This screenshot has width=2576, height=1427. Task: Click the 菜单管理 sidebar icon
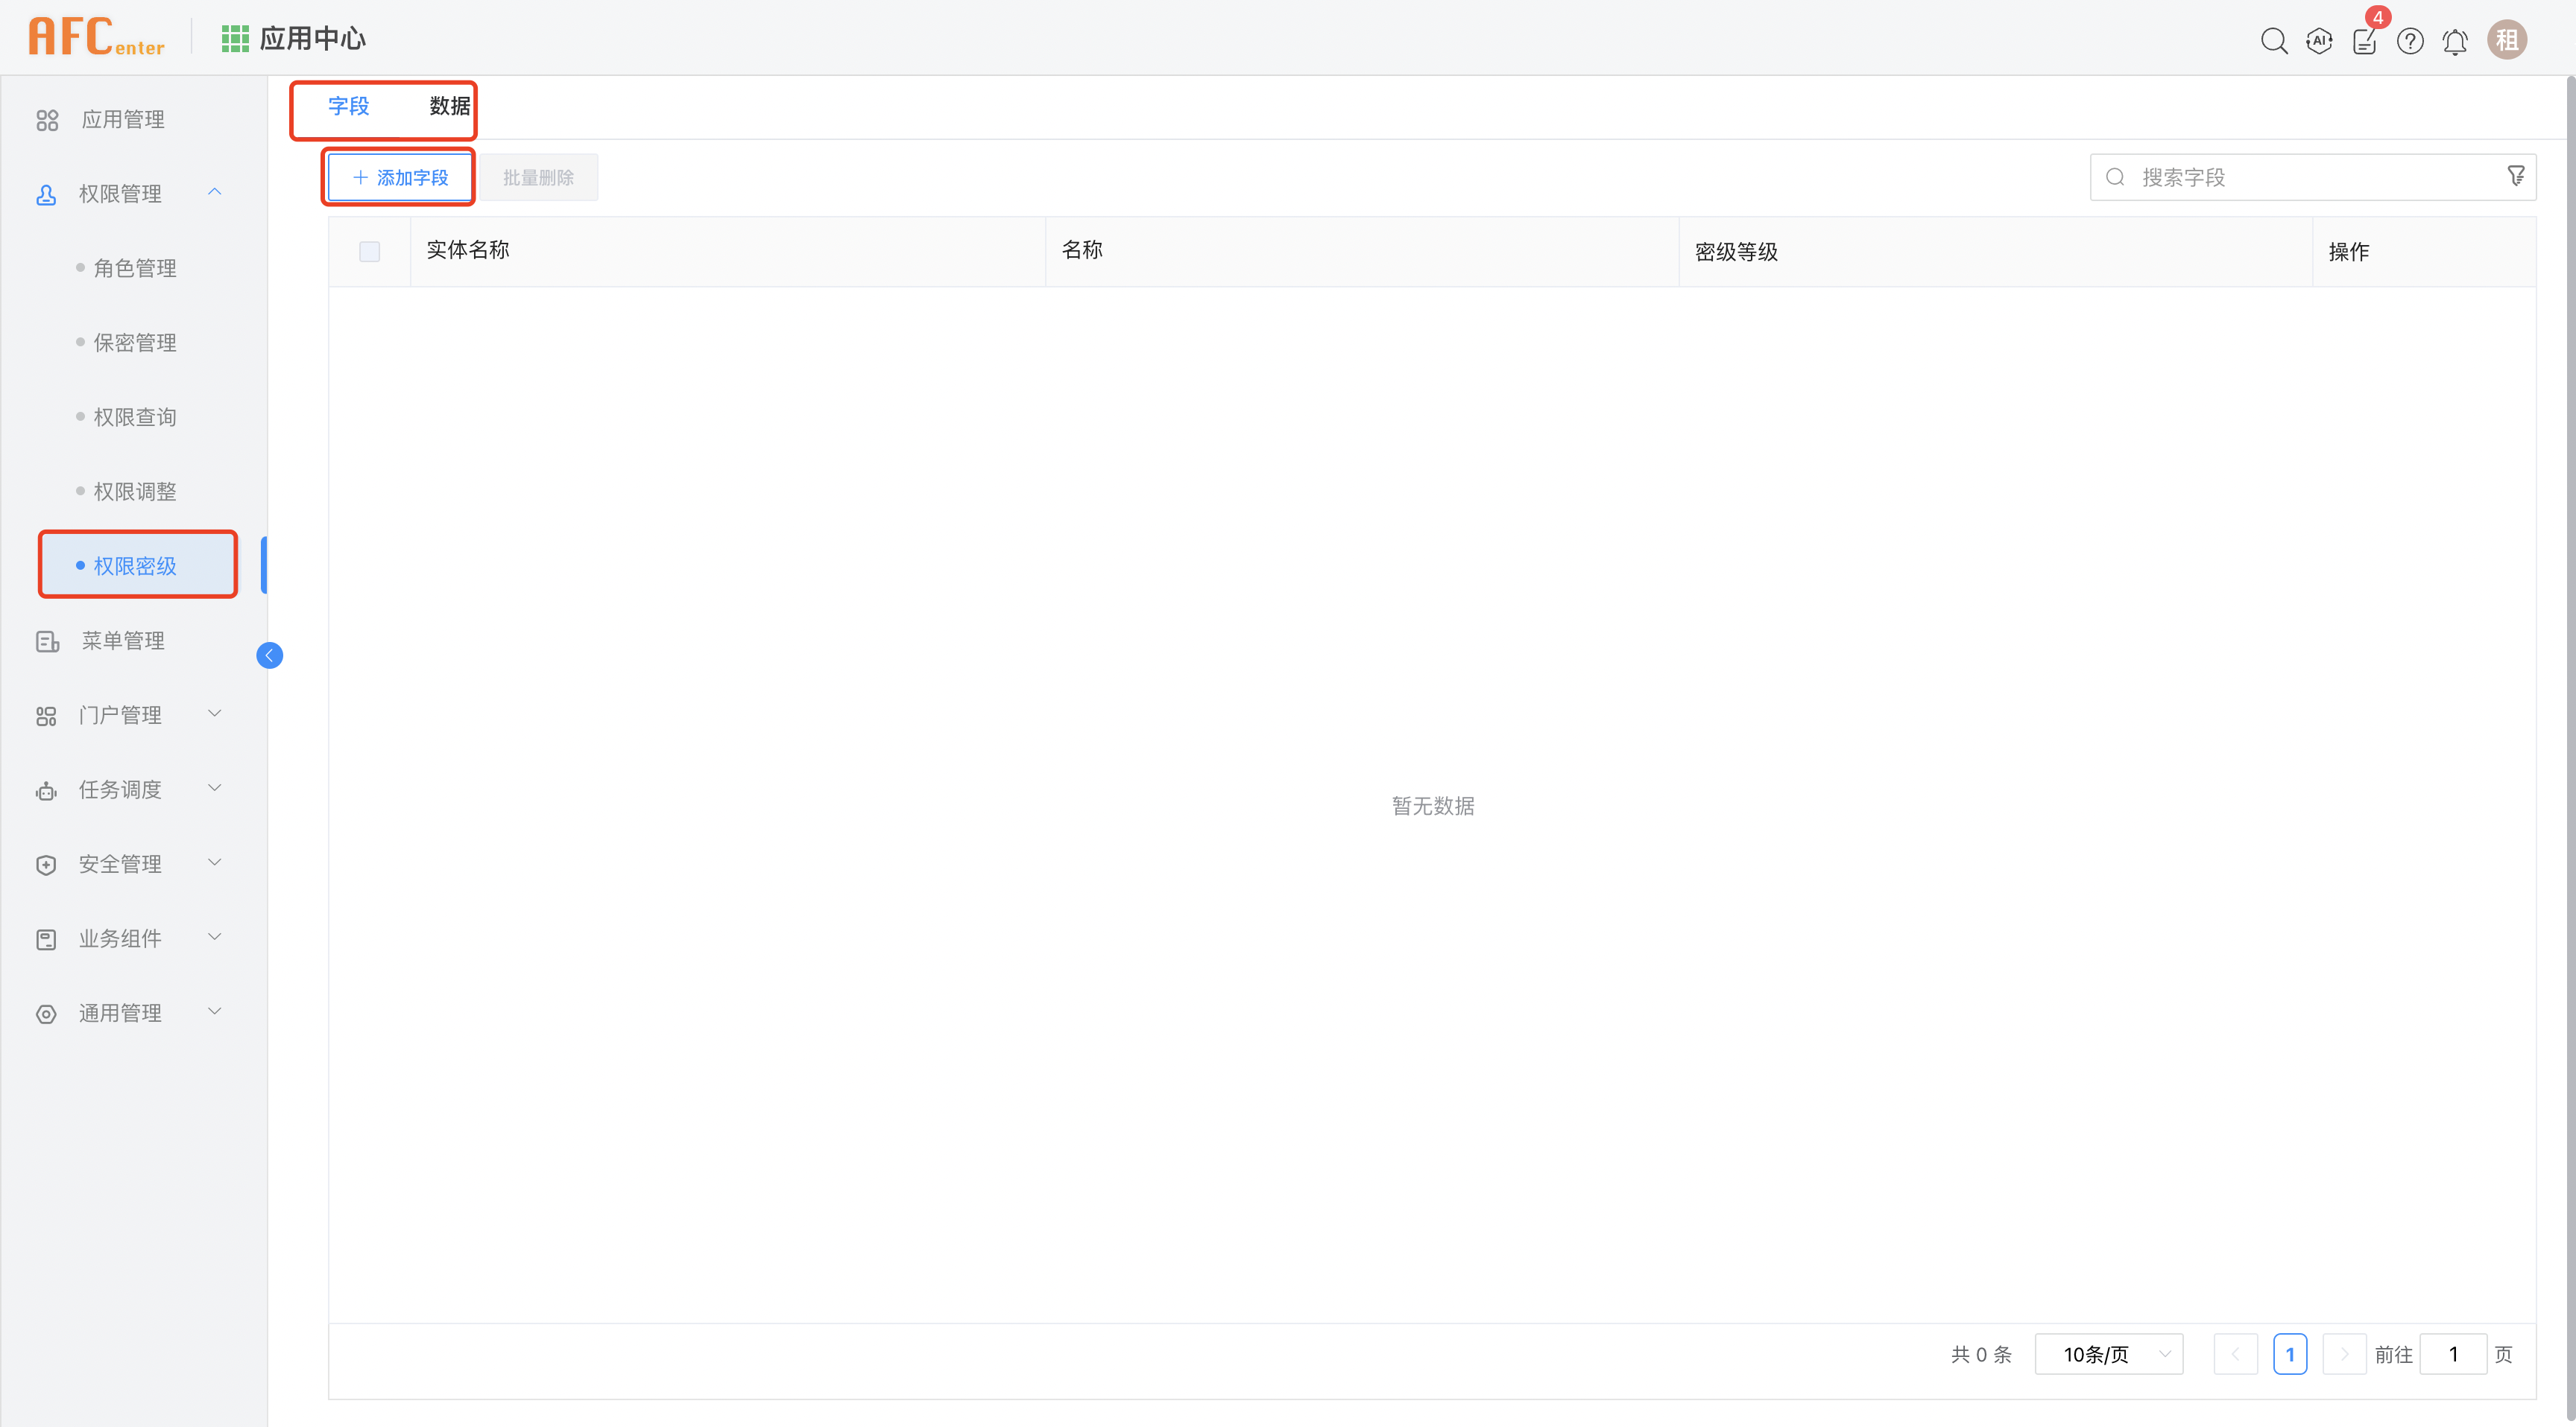point(46,641)
